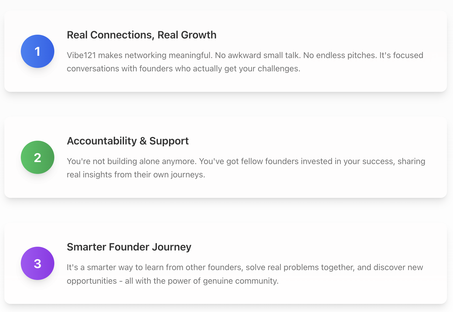Click text 'You're not building alone anymore'
The width and height of the screenshot is (453, 312).
pos(132,161)
